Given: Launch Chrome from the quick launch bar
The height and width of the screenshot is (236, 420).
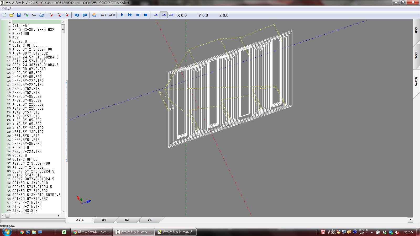Looking at the screenshot, I should coord(22,232).
